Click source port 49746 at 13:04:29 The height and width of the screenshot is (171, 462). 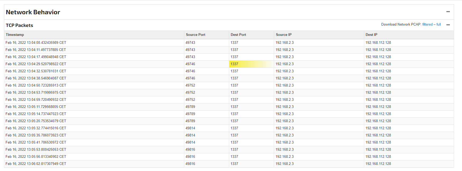[x=190, y=64]
